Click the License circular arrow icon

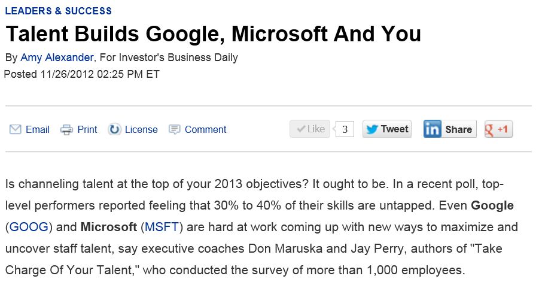tap(114, 129)
